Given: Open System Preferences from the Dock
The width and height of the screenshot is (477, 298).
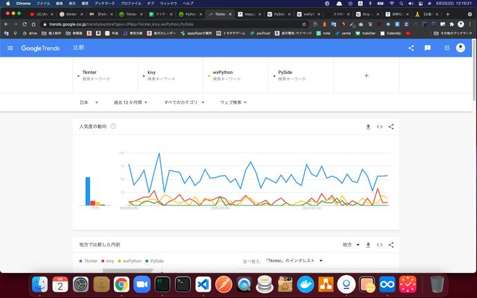Looking at the screenshot, I should pyautogui.click(x=81, y=285).
